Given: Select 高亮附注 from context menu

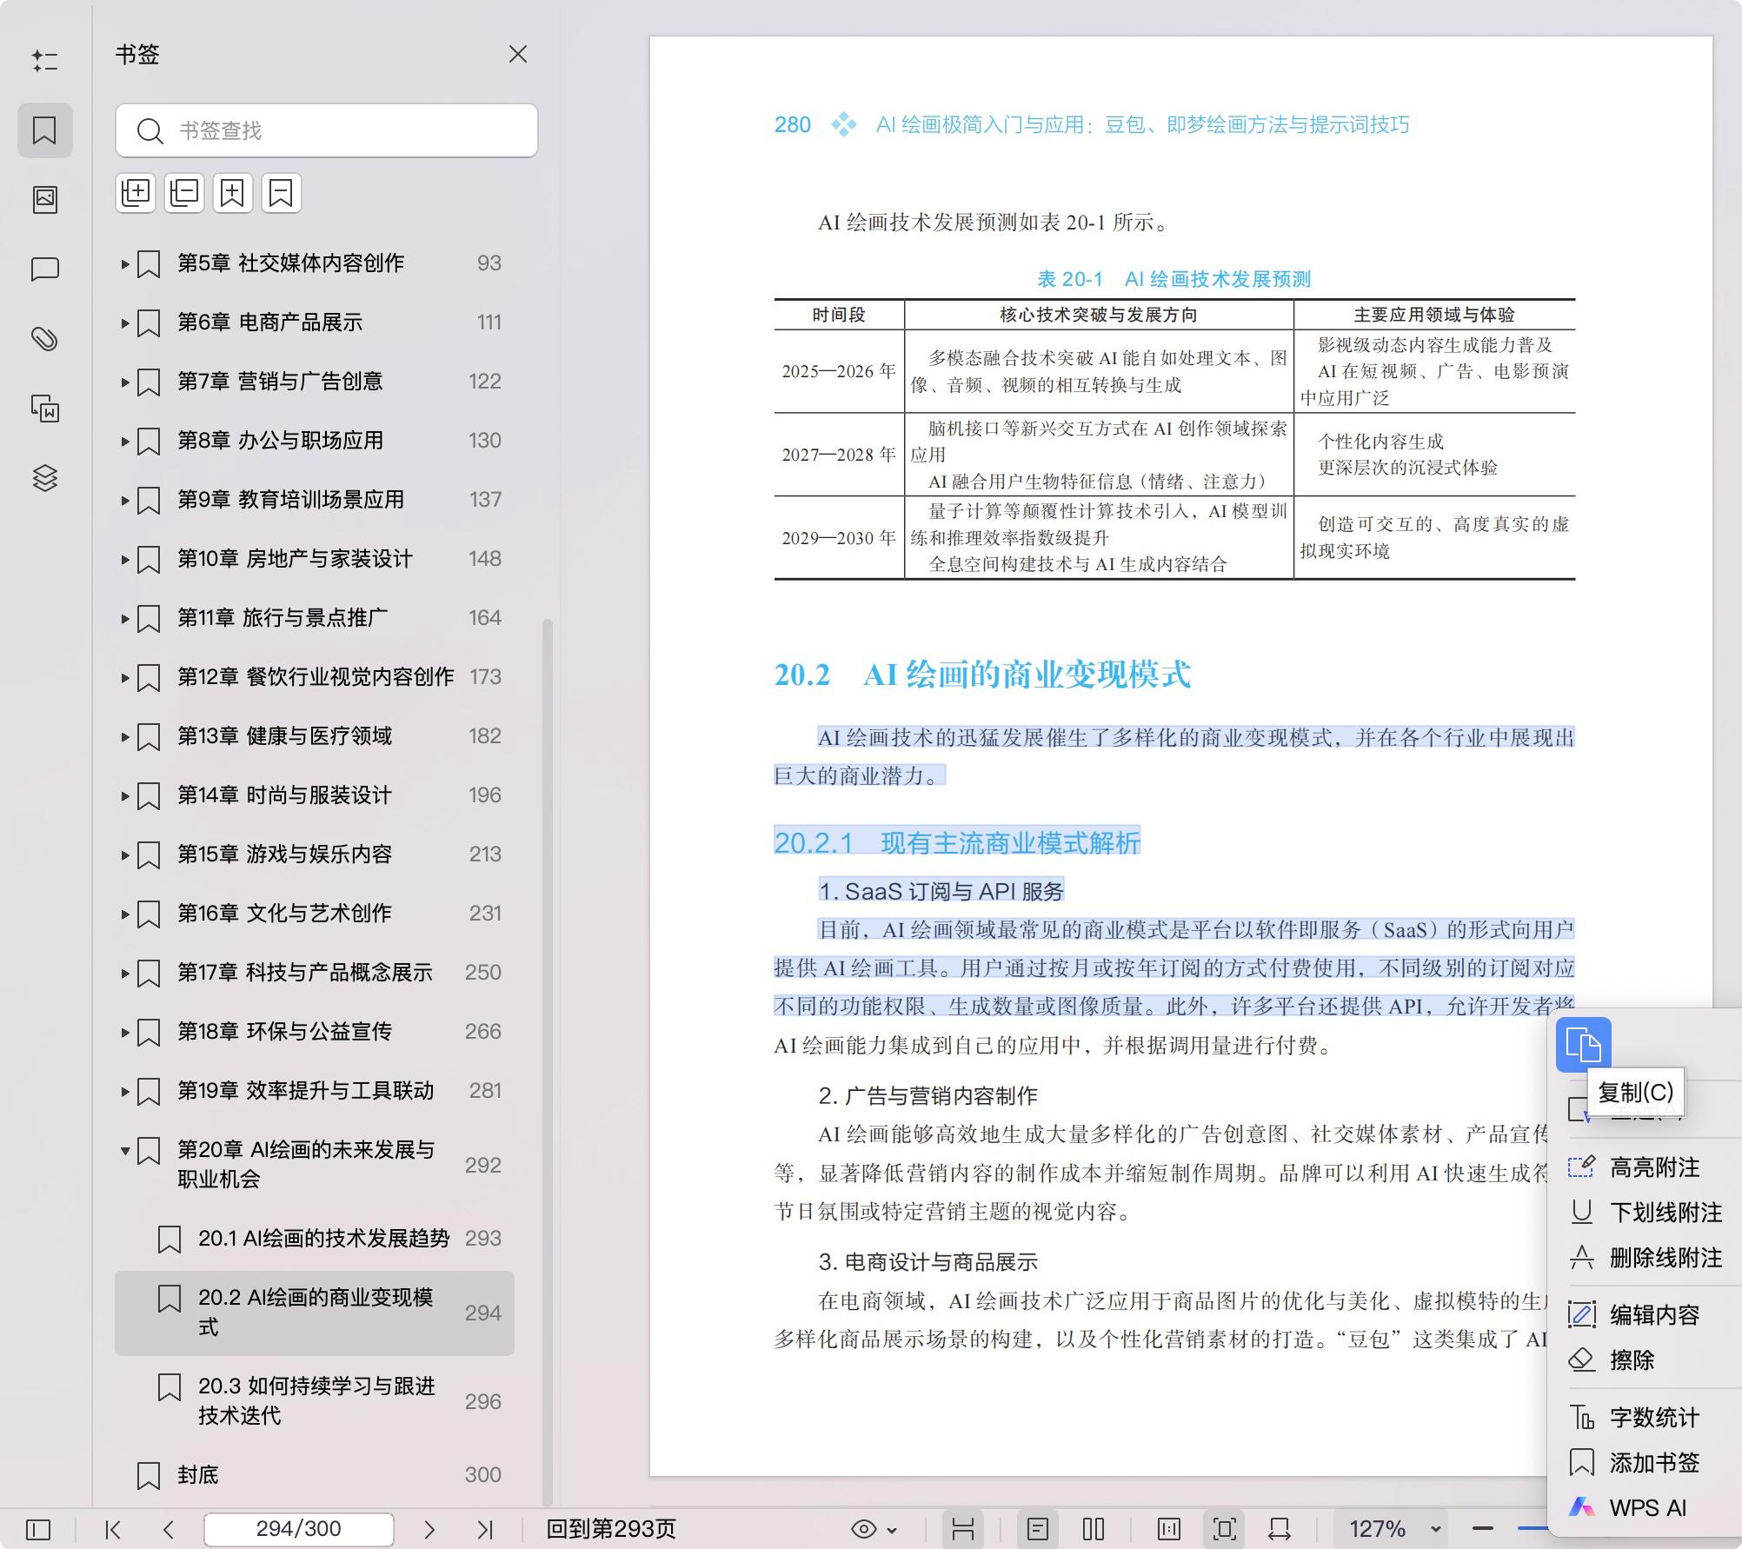Looking at the screenshot, I should [x=1653, y=1167].
